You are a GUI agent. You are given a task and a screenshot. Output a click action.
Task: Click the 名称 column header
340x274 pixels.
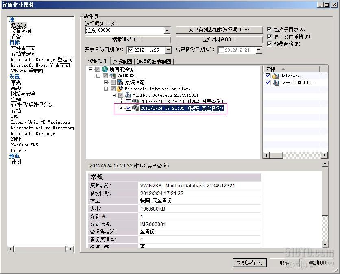291,69
